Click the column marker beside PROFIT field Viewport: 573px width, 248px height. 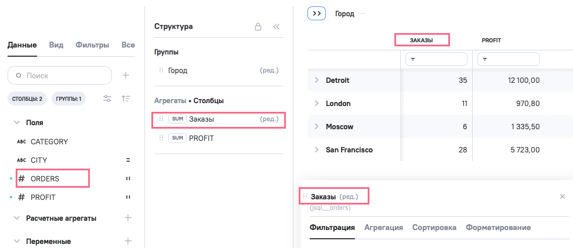[x=128, y=197]
